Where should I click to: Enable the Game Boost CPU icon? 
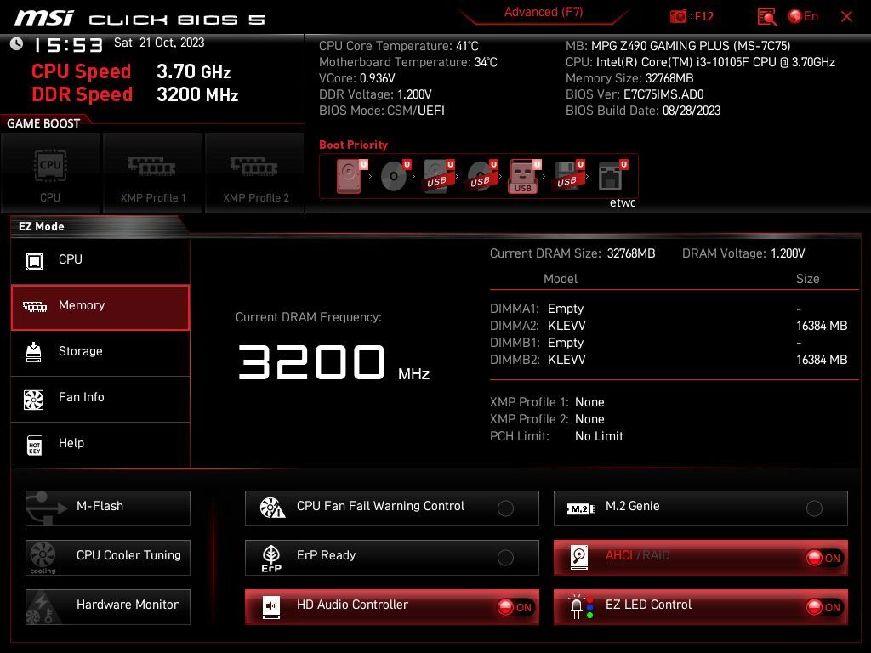pos(50,173)
